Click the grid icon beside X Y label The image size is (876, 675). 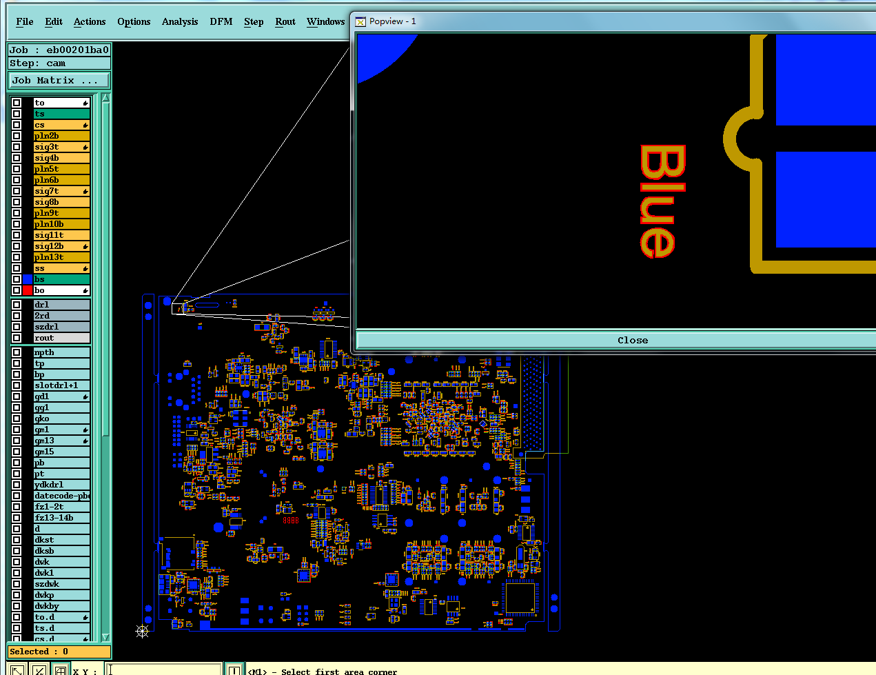[x=61, y=670]
